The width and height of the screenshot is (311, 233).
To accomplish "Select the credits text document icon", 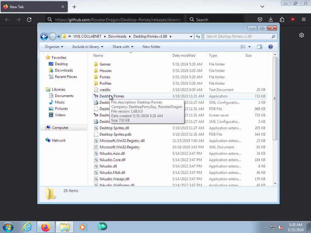I will [x=96, y=89].
